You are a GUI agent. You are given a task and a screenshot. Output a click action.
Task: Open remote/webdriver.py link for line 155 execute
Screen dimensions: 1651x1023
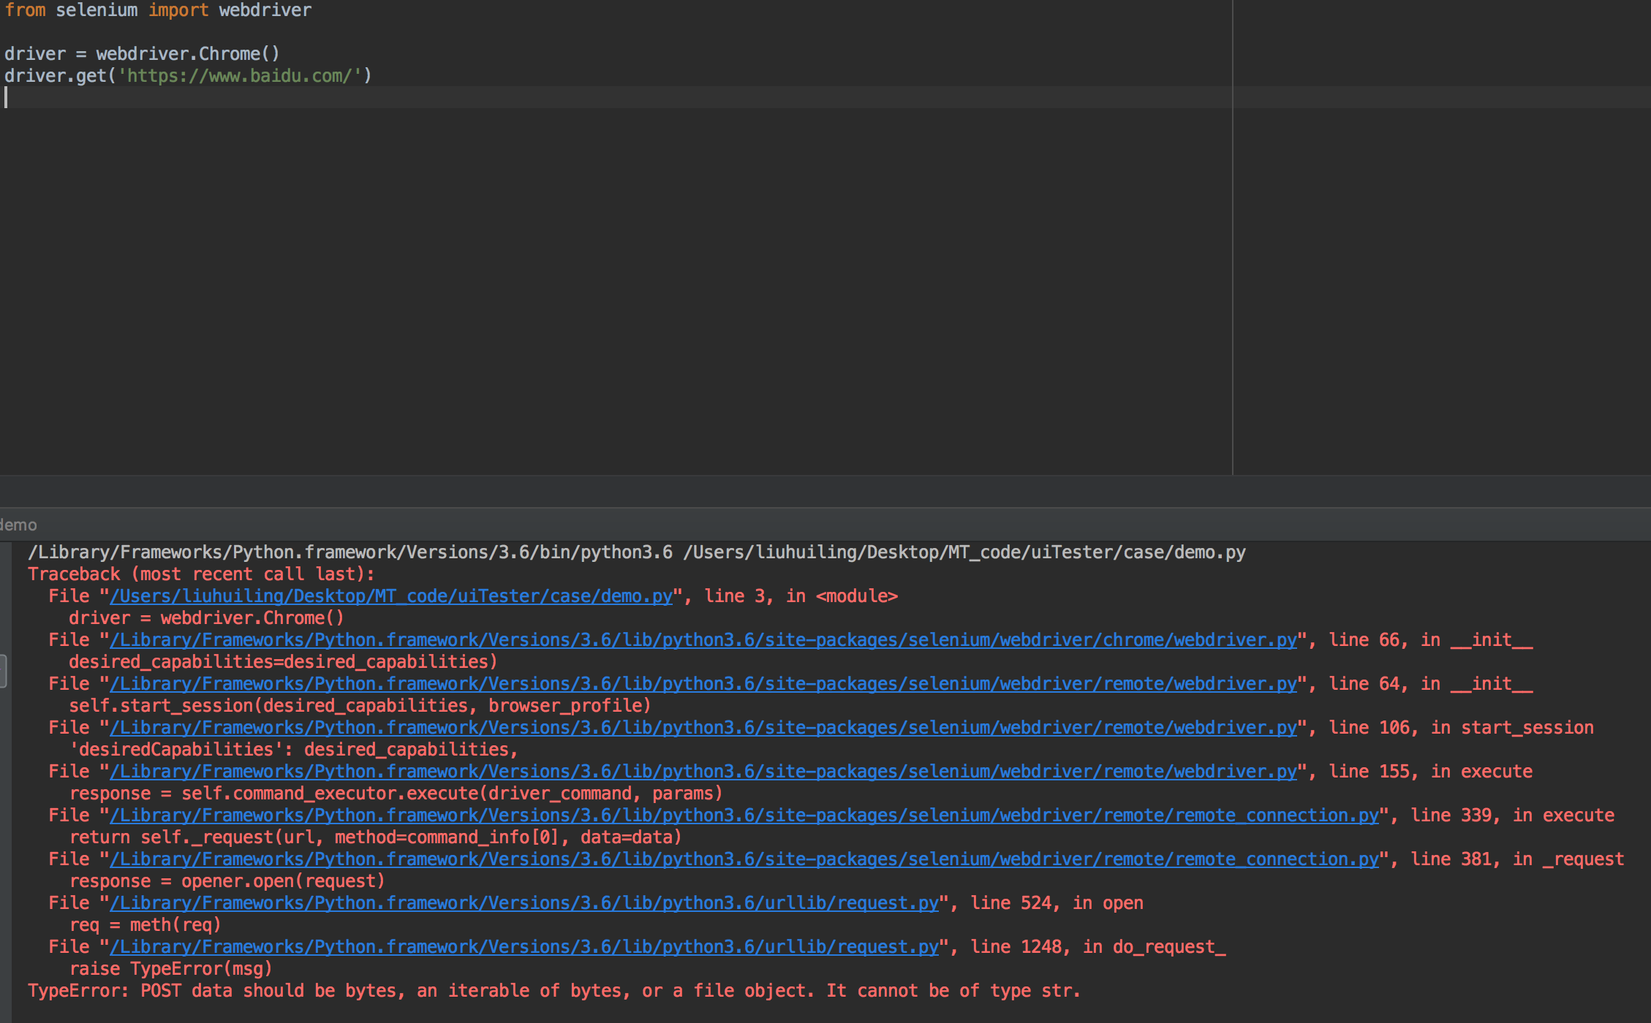pyautogui.click(x=703, y=772)
